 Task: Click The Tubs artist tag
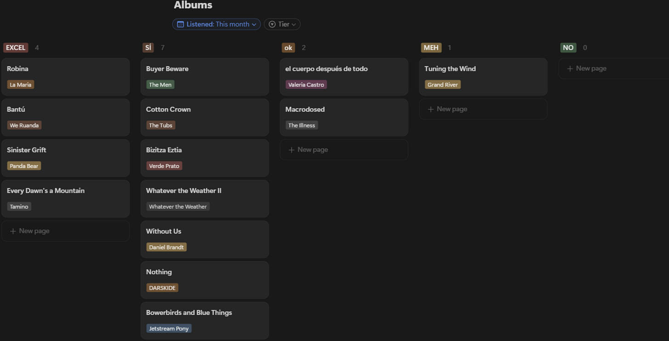point(160,125)
